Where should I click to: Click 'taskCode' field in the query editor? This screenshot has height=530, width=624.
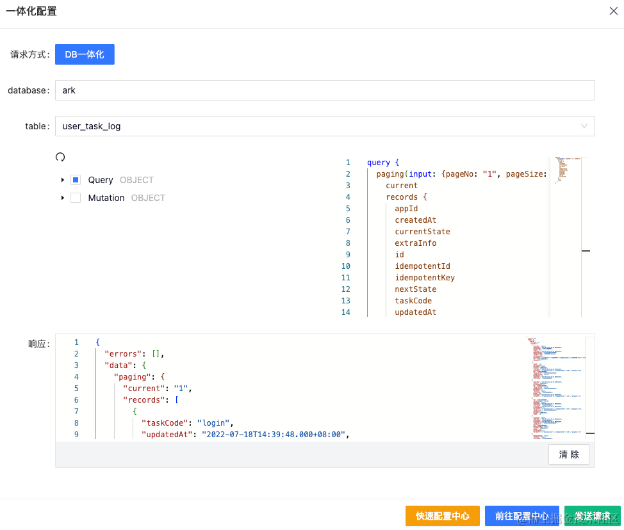tap(413, 301)
